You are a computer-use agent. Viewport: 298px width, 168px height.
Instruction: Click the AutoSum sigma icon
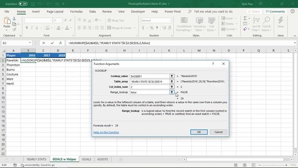tap(245, 18)
